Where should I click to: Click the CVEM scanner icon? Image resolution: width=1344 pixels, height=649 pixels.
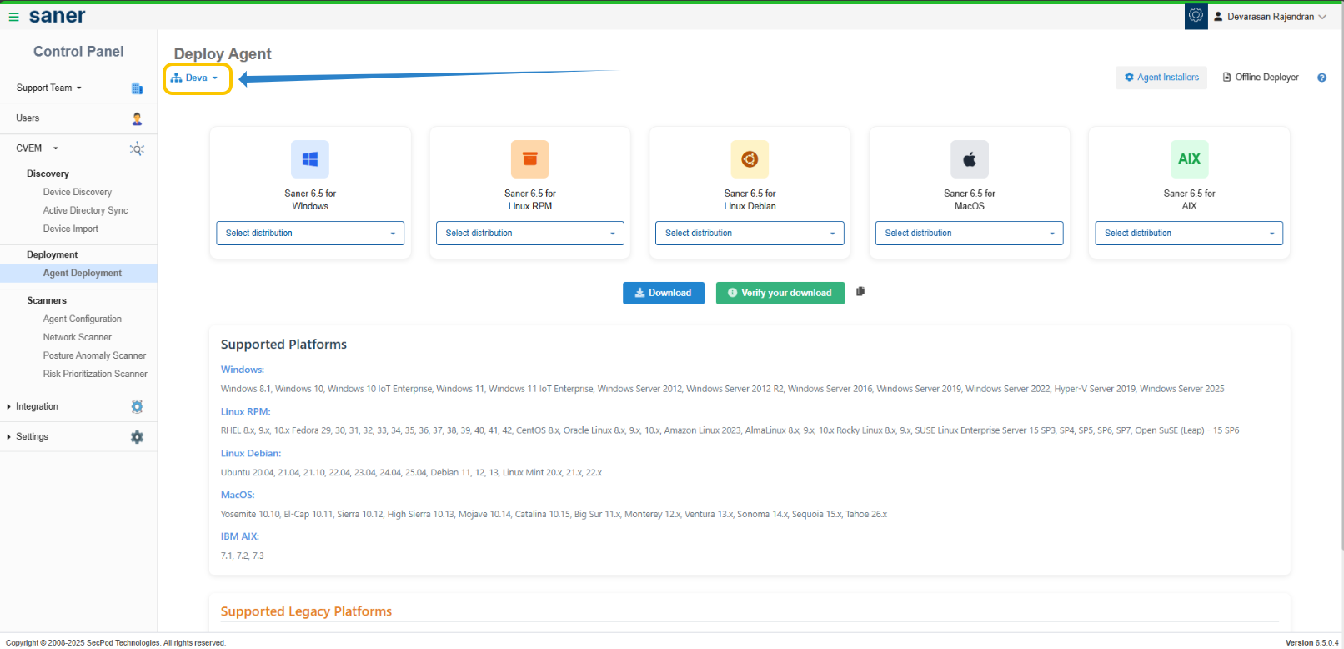tap(137, 148)
